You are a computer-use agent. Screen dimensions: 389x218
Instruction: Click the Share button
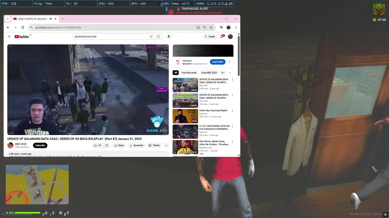point(119,145)
